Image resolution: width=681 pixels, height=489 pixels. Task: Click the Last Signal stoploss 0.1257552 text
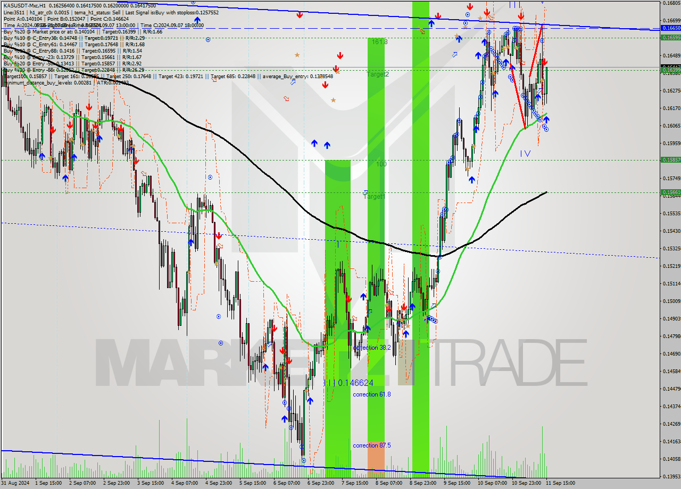click(171, 12)
